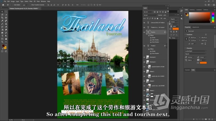Hide the 'Come and fall' text layer
The width and height of the screenshot is (216, 121).
[x=144, y=23]
